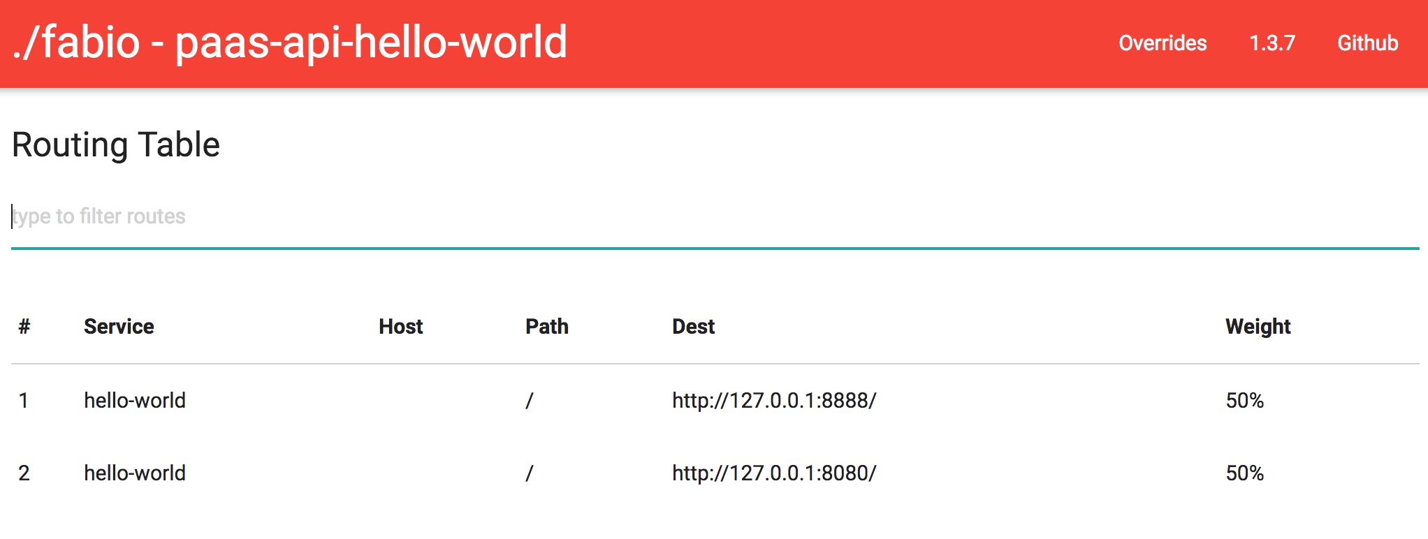Open destination http://127.0.0.1:8080/

tap(774, 473)
